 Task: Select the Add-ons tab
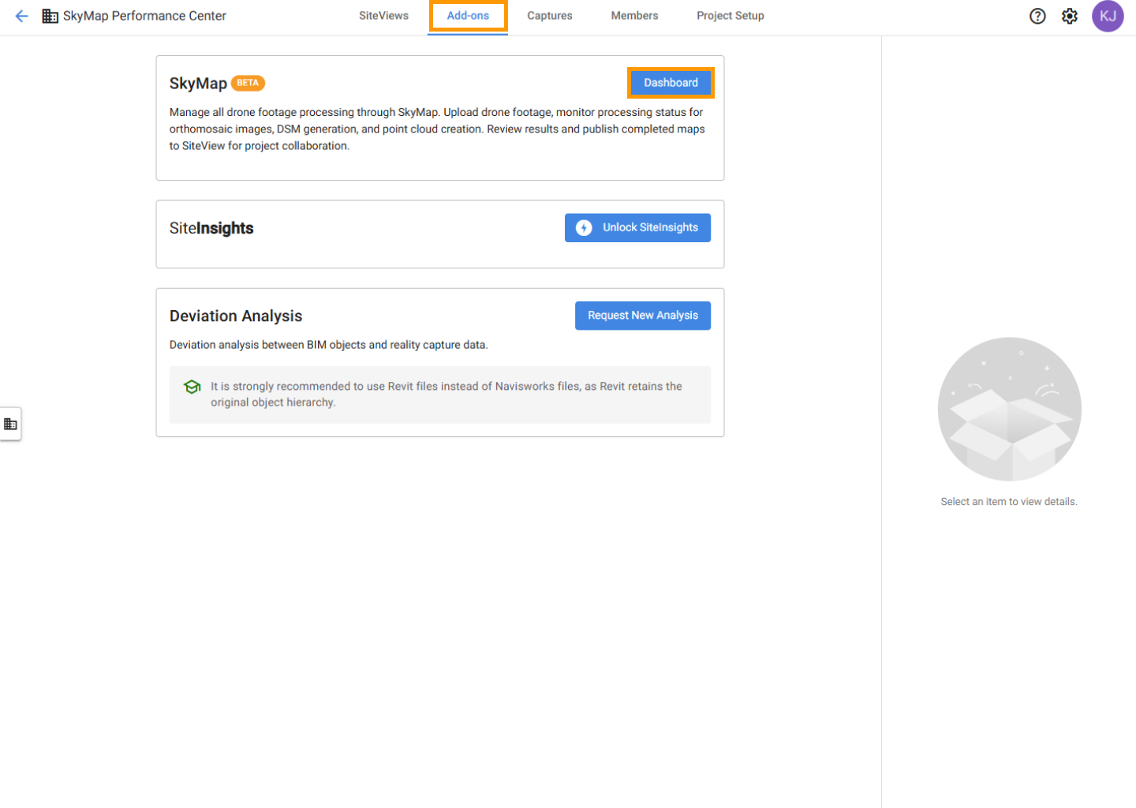(x=468, y=16)
